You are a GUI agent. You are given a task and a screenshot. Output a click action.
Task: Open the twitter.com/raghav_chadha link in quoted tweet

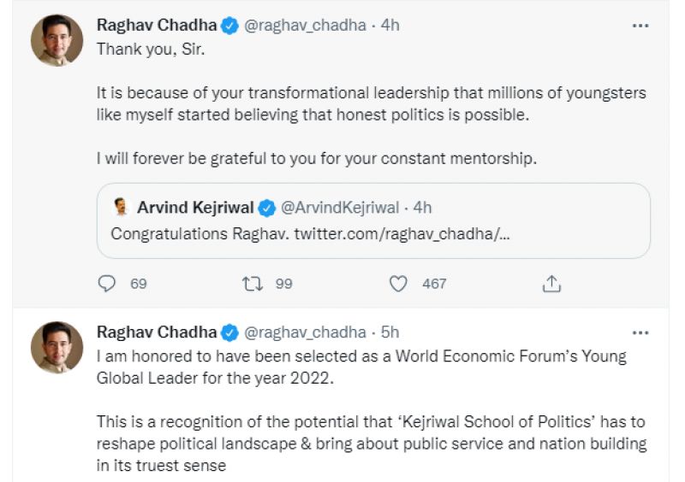coord(402,232)
